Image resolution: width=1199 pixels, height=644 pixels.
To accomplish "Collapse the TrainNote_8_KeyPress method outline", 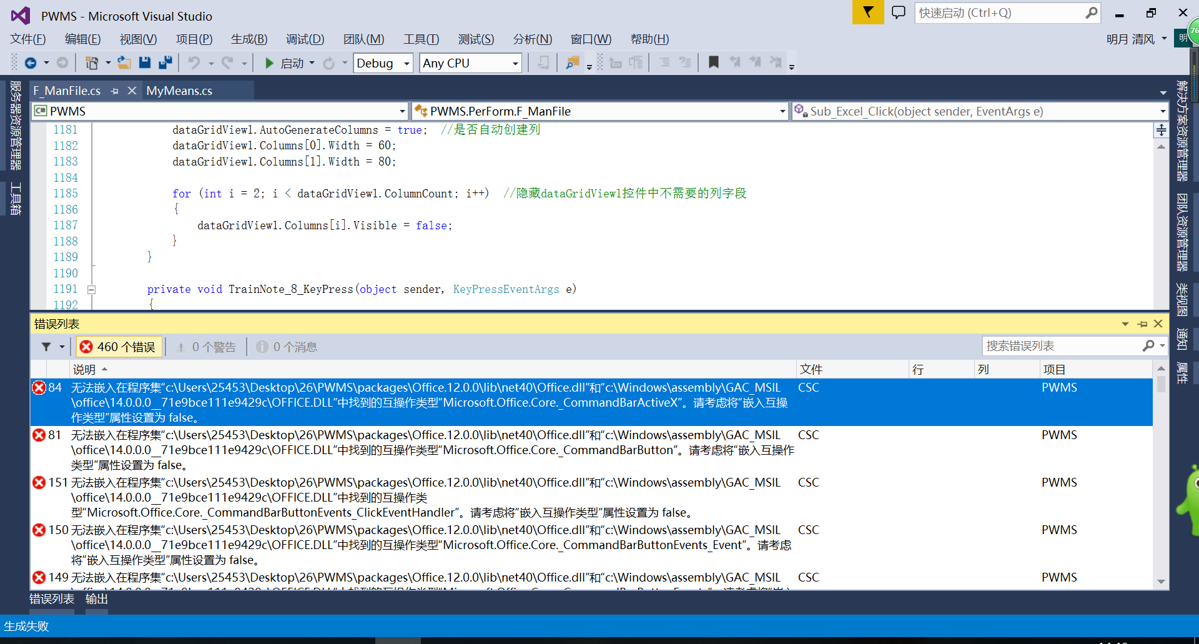I will tap(91, 289).
